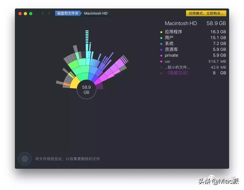244x190 pixels.
Task: Click the 518.7 MB size value
Action: (x=217, y=62)
